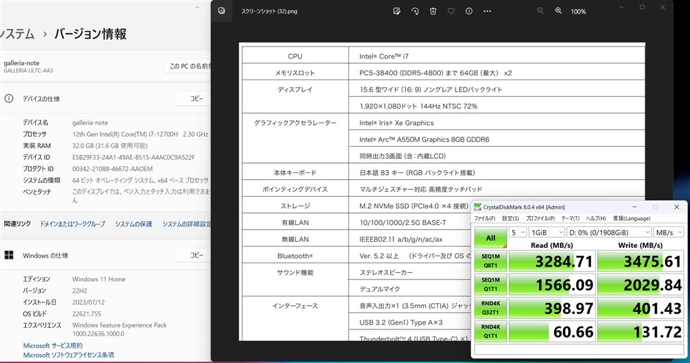Click the OS build value 22621.755
This screenshot has height=363, width=690.
pyautogui.click(x=87, y=314)
